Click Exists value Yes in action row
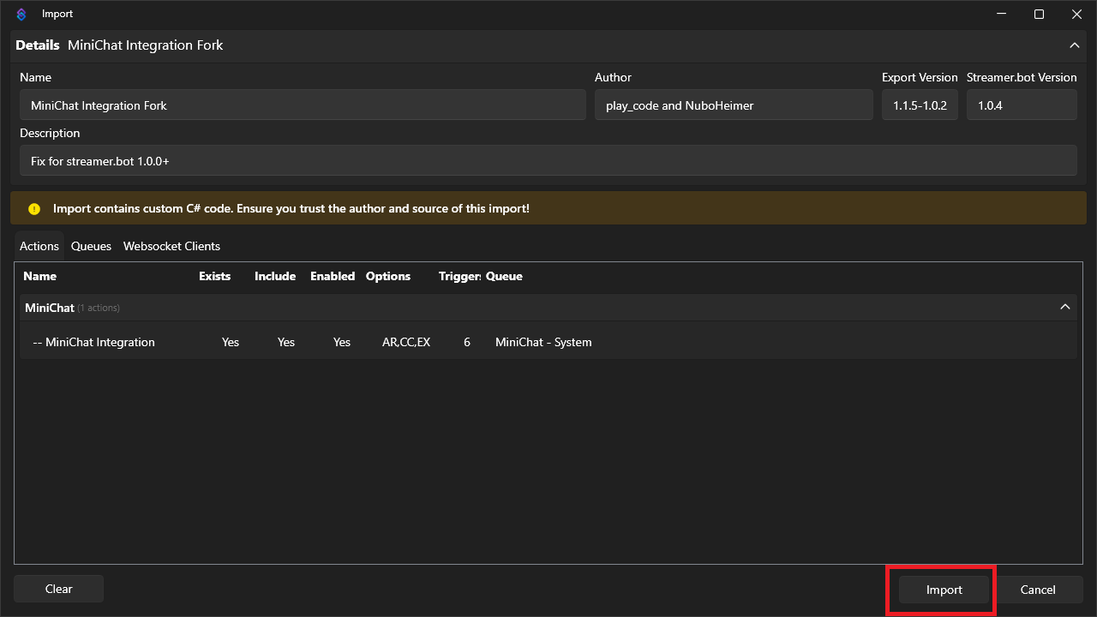Viewport: 1097px width, 617px height. (231, 342)
